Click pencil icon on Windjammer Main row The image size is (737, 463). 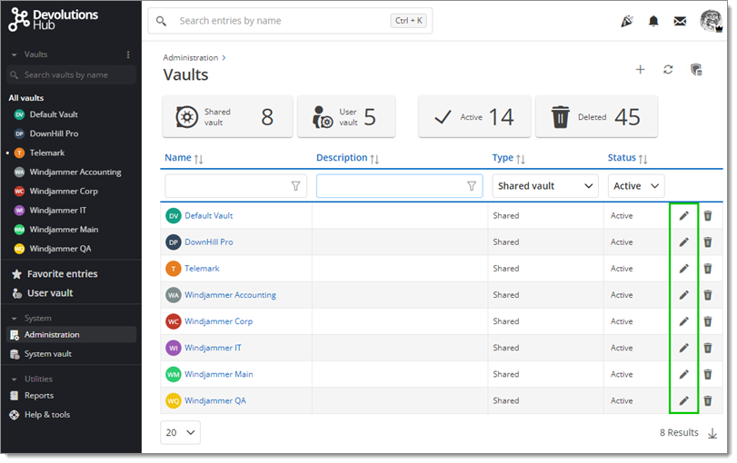click(x=683, y=374)
